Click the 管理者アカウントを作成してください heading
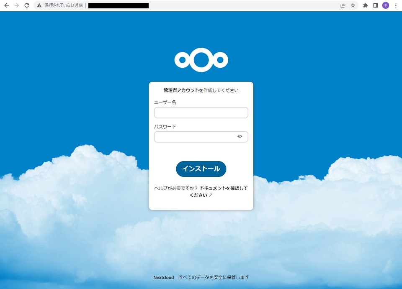This screenshot has height=289, width=402. point(201,90)
